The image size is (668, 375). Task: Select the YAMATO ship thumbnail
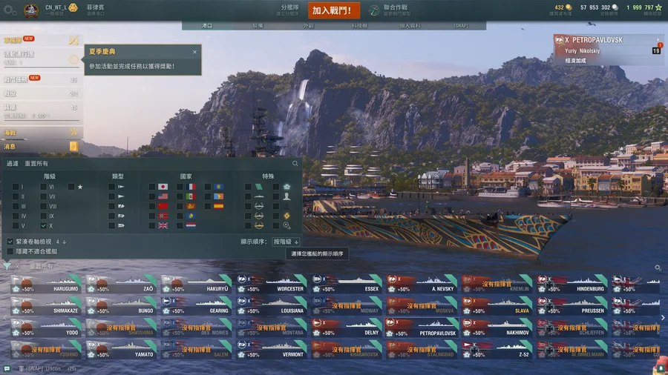click(x=122, y=350)
